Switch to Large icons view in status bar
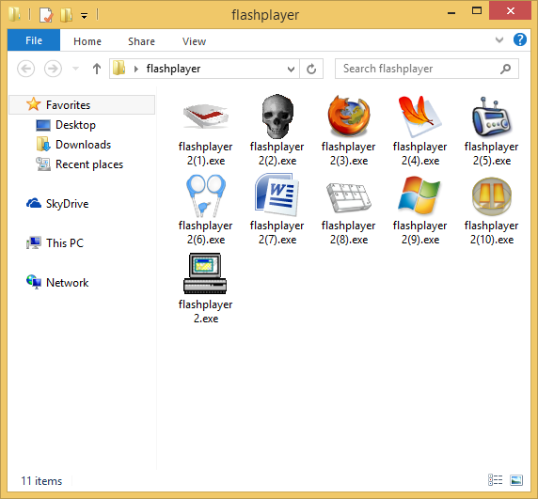The width and height of the screenshot is (538, 499). (516, 480)
